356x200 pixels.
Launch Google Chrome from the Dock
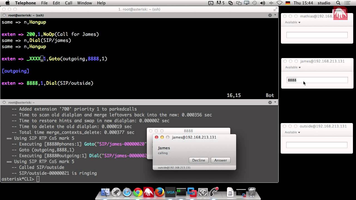click(x=138, y=192)
